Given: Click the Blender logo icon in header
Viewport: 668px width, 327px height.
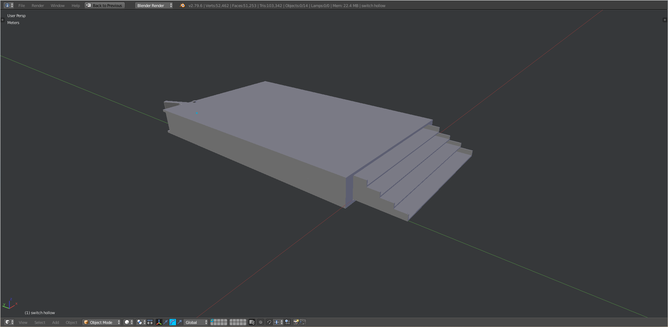Looking at the screenshot, I should (182, 5).
